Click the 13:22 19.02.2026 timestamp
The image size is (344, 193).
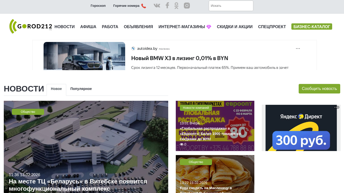tap(193, 183)
